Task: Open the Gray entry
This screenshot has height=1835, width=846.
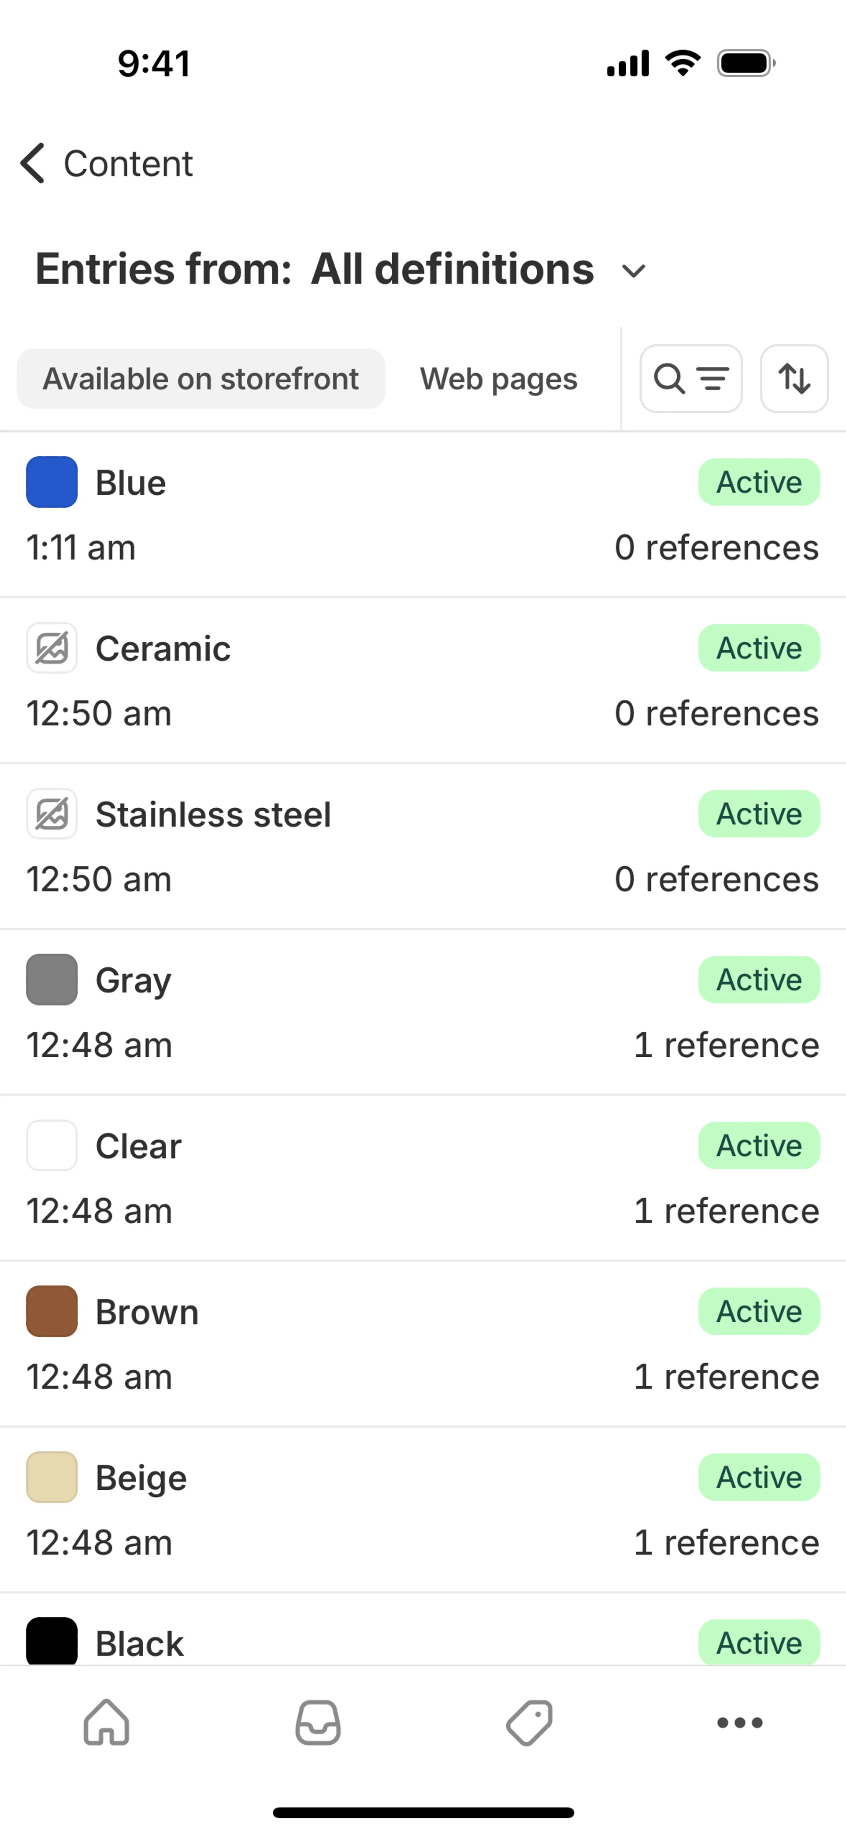Action: pyautogui.click(x=356, y=1011)
